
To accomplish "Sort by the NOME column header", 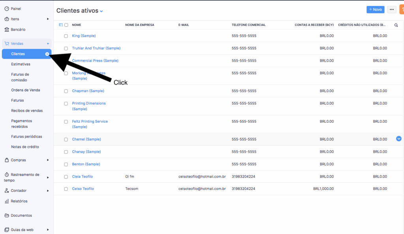I will click(x=77, y=25).
